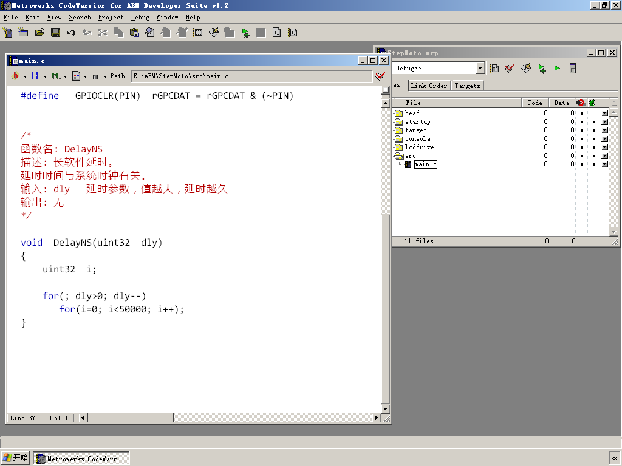Open a file with the folder icon
The image size is (622, 466).
(39, 33)
